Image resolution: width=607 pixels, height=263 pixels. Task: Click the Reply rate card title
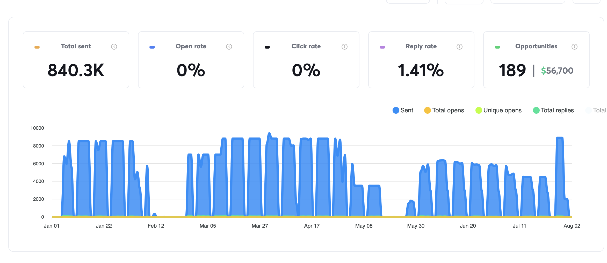click(x=421, y=47)
